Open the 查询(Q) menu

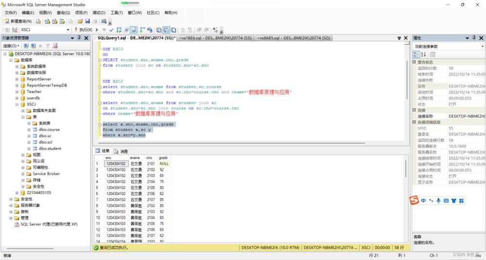[x=63, y=13]
